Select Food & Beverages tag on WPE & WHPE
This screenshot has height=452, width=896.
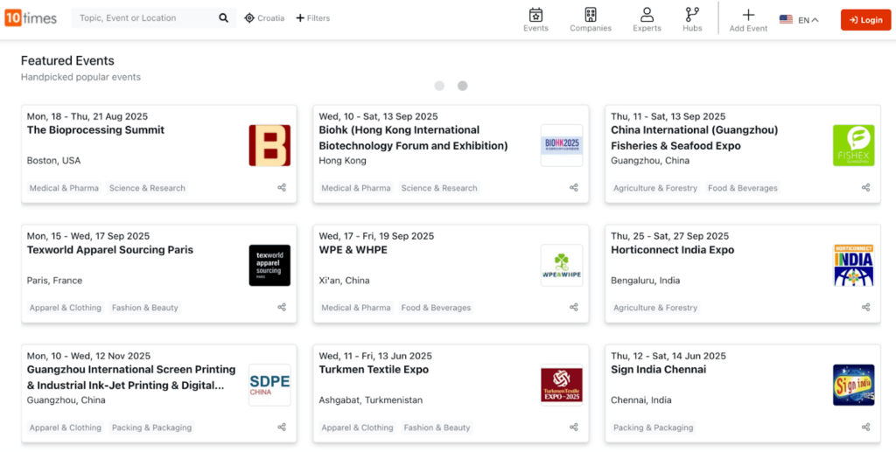click(x=436, y=308)
